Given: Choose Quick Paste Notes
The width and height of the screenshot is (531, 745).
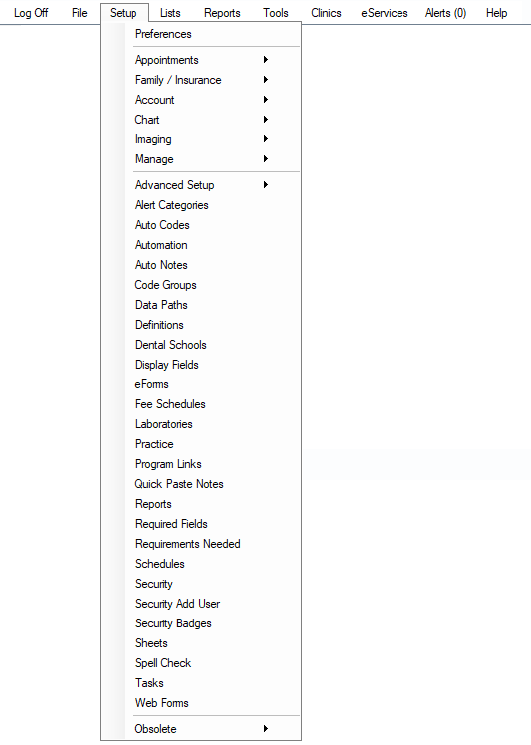Looking at the screenshot, I should pyautogui.click(x=200, y=484).
